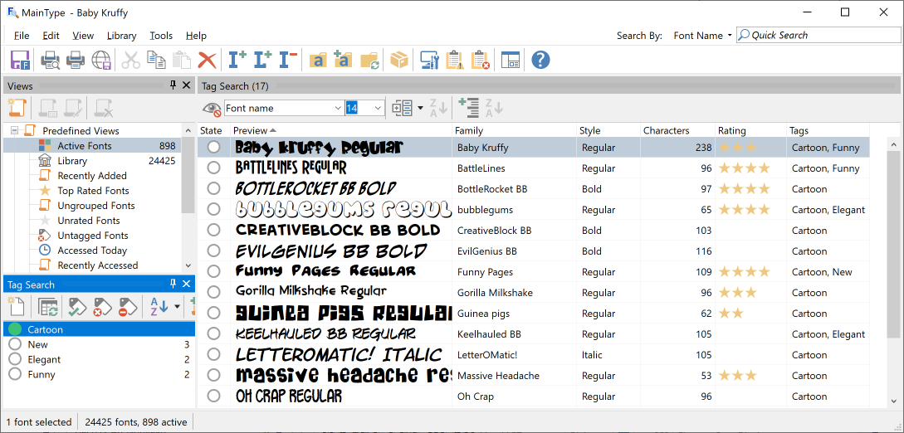This screenshot has height=433, width=904.
Task: Sort by the Style column header
Action: point(608,131)
